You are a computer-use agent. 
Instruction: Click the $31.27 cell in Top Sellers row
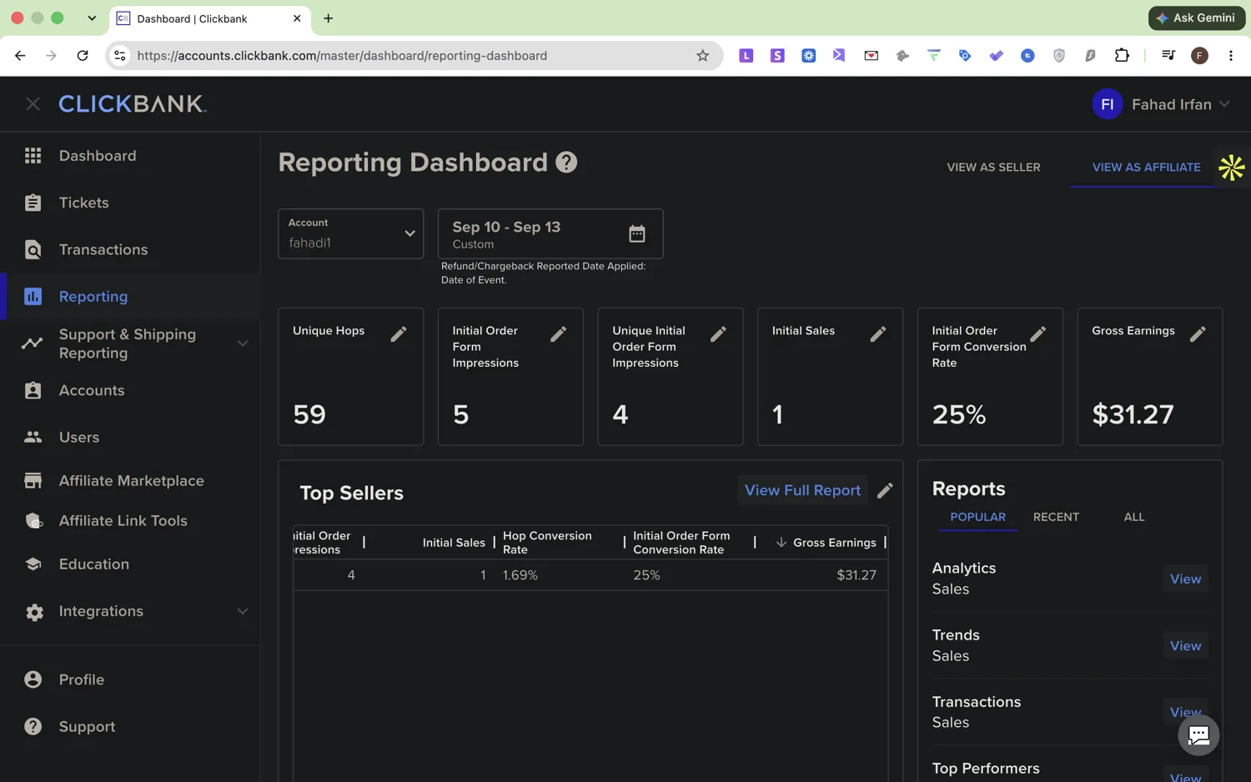(857, 575)
